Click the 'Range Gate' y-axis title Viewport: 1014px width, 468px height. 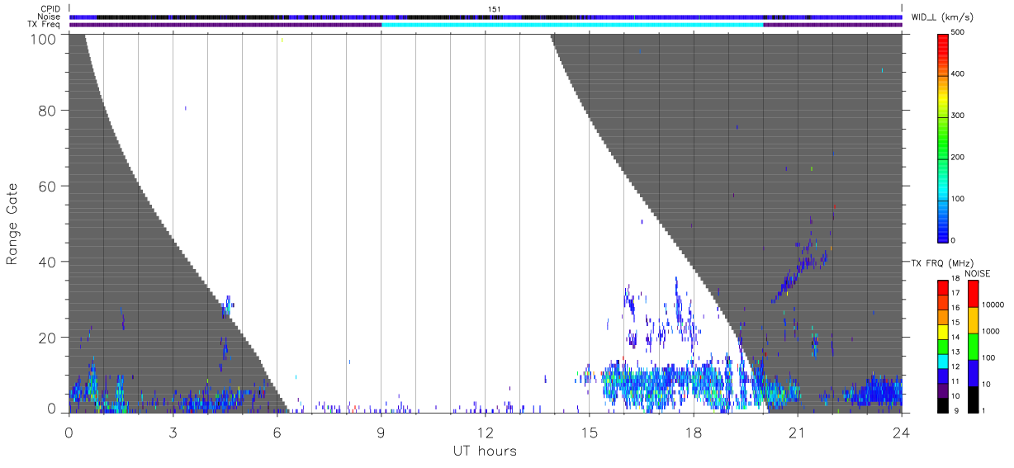(x=12, y=225)
